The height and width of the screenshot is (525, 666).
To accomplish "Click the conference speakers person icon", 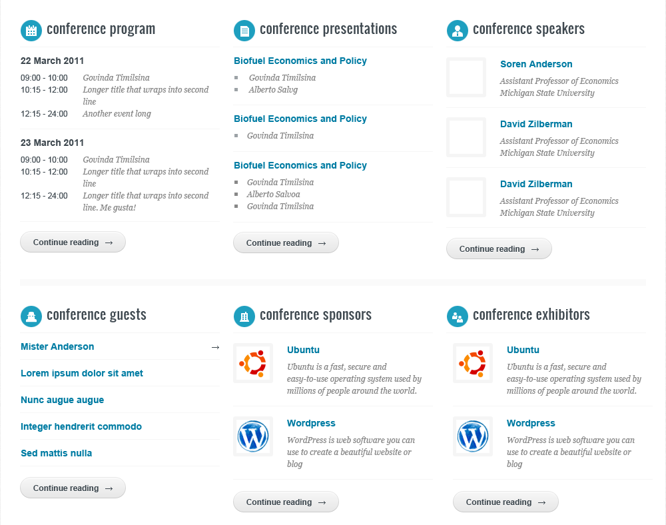I will click(457, 30).
